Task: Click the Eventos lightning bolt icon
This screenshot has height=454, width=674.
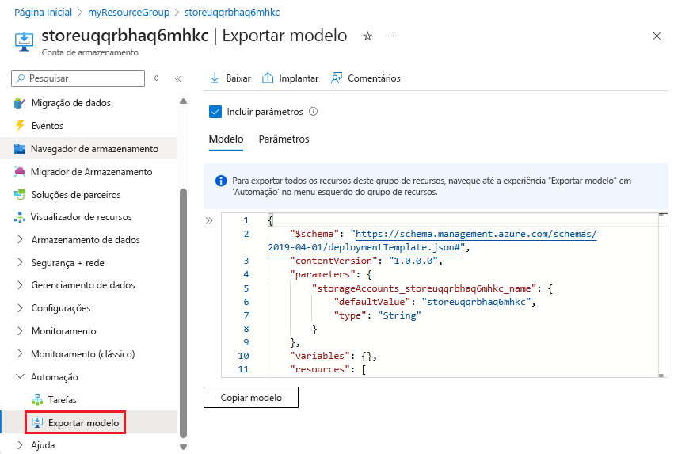Action: click(20, 125)
